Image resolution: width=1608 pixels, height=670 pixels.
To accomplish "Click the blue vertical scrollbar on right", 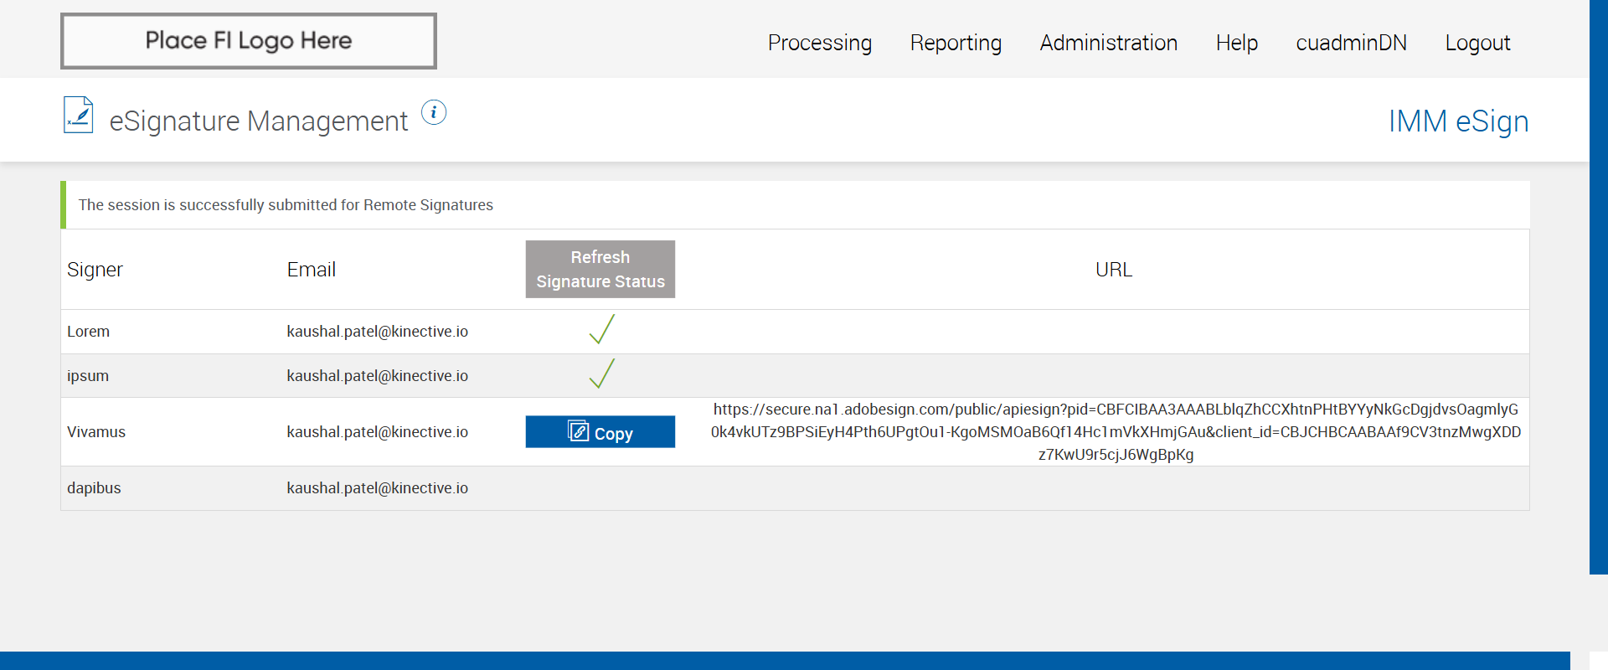I will pos(1598,285).
